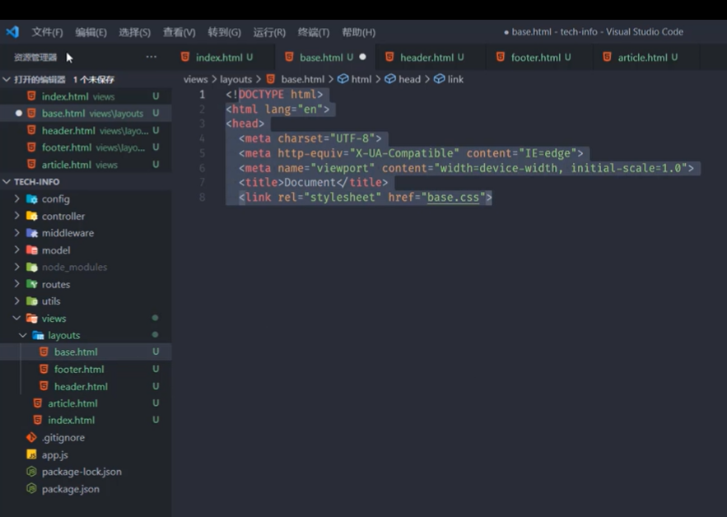Click the utils folder icon
Image resolution: width=727 pixels, height=517 pixels.
tap(32, 301)
